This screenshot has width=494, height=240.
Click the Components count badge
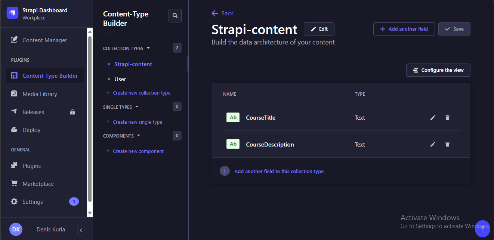point(177,136)
